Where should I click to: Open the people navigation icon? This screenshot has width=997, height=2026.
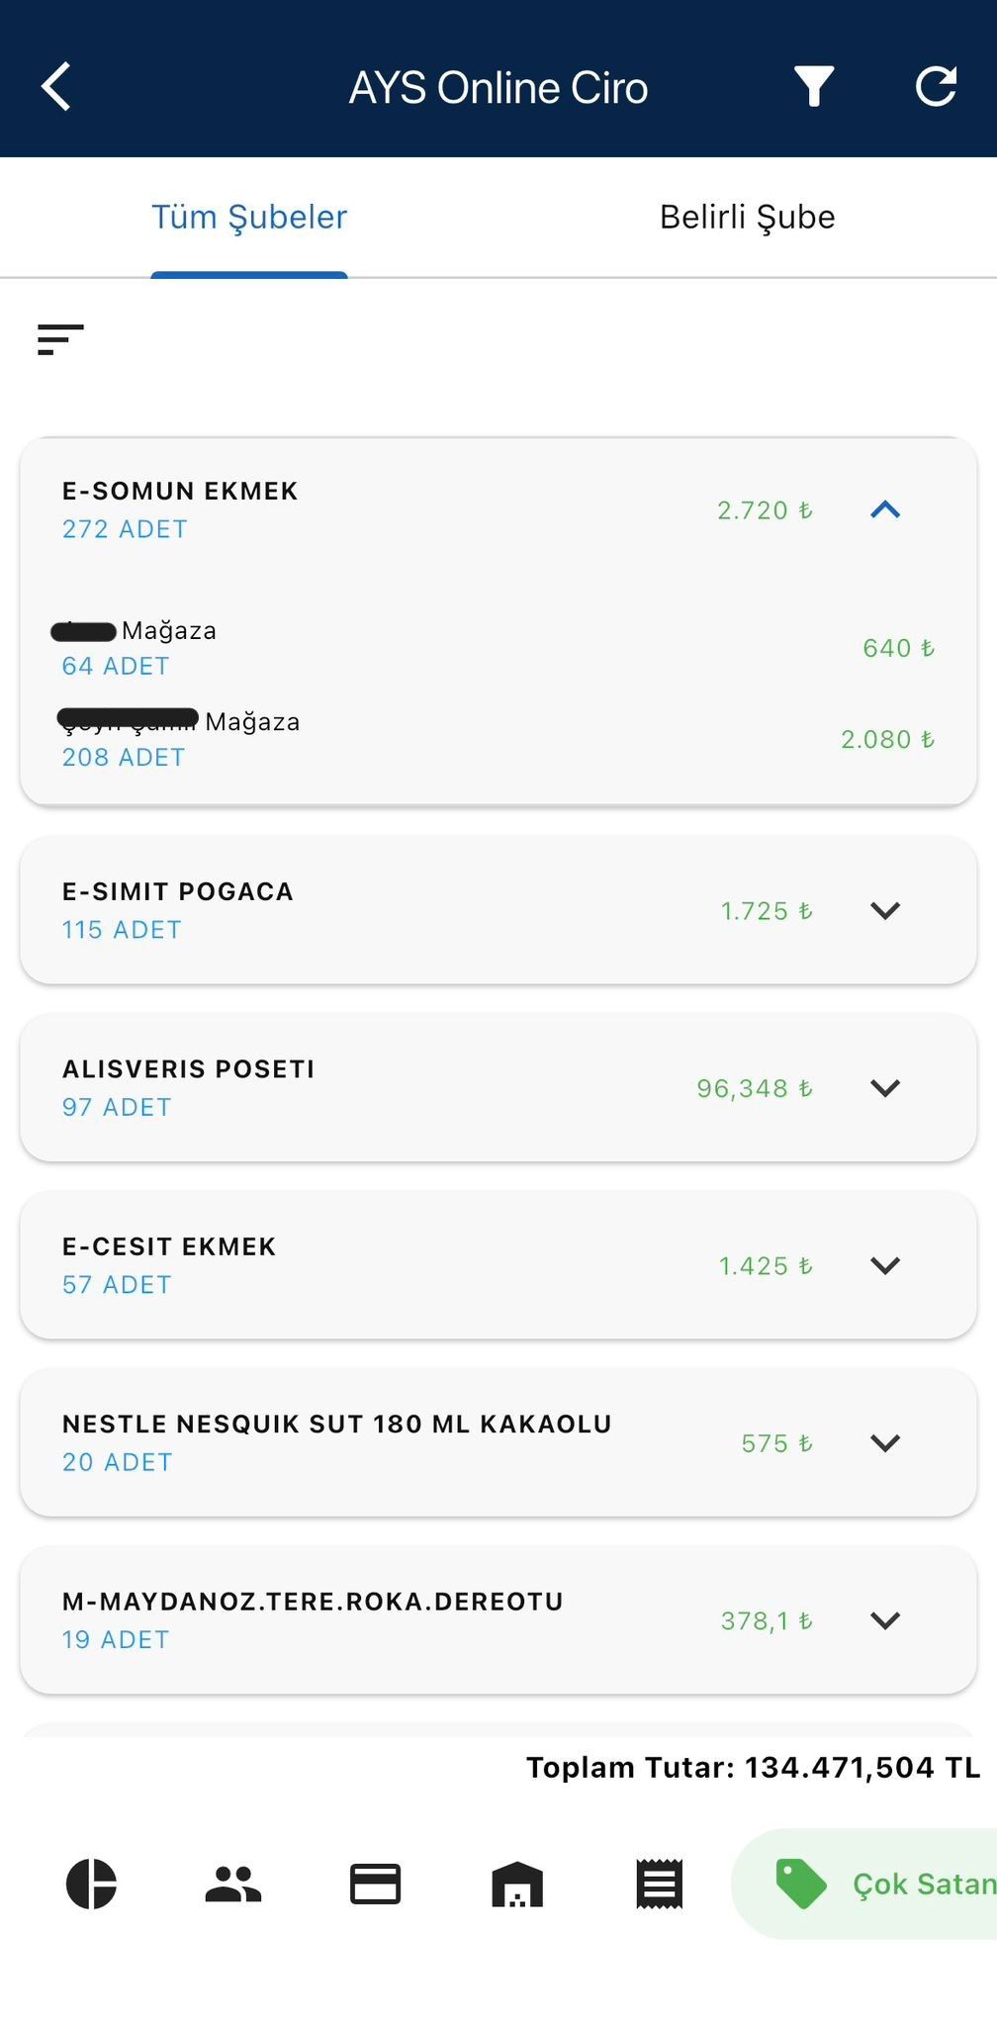point(233,1884)
